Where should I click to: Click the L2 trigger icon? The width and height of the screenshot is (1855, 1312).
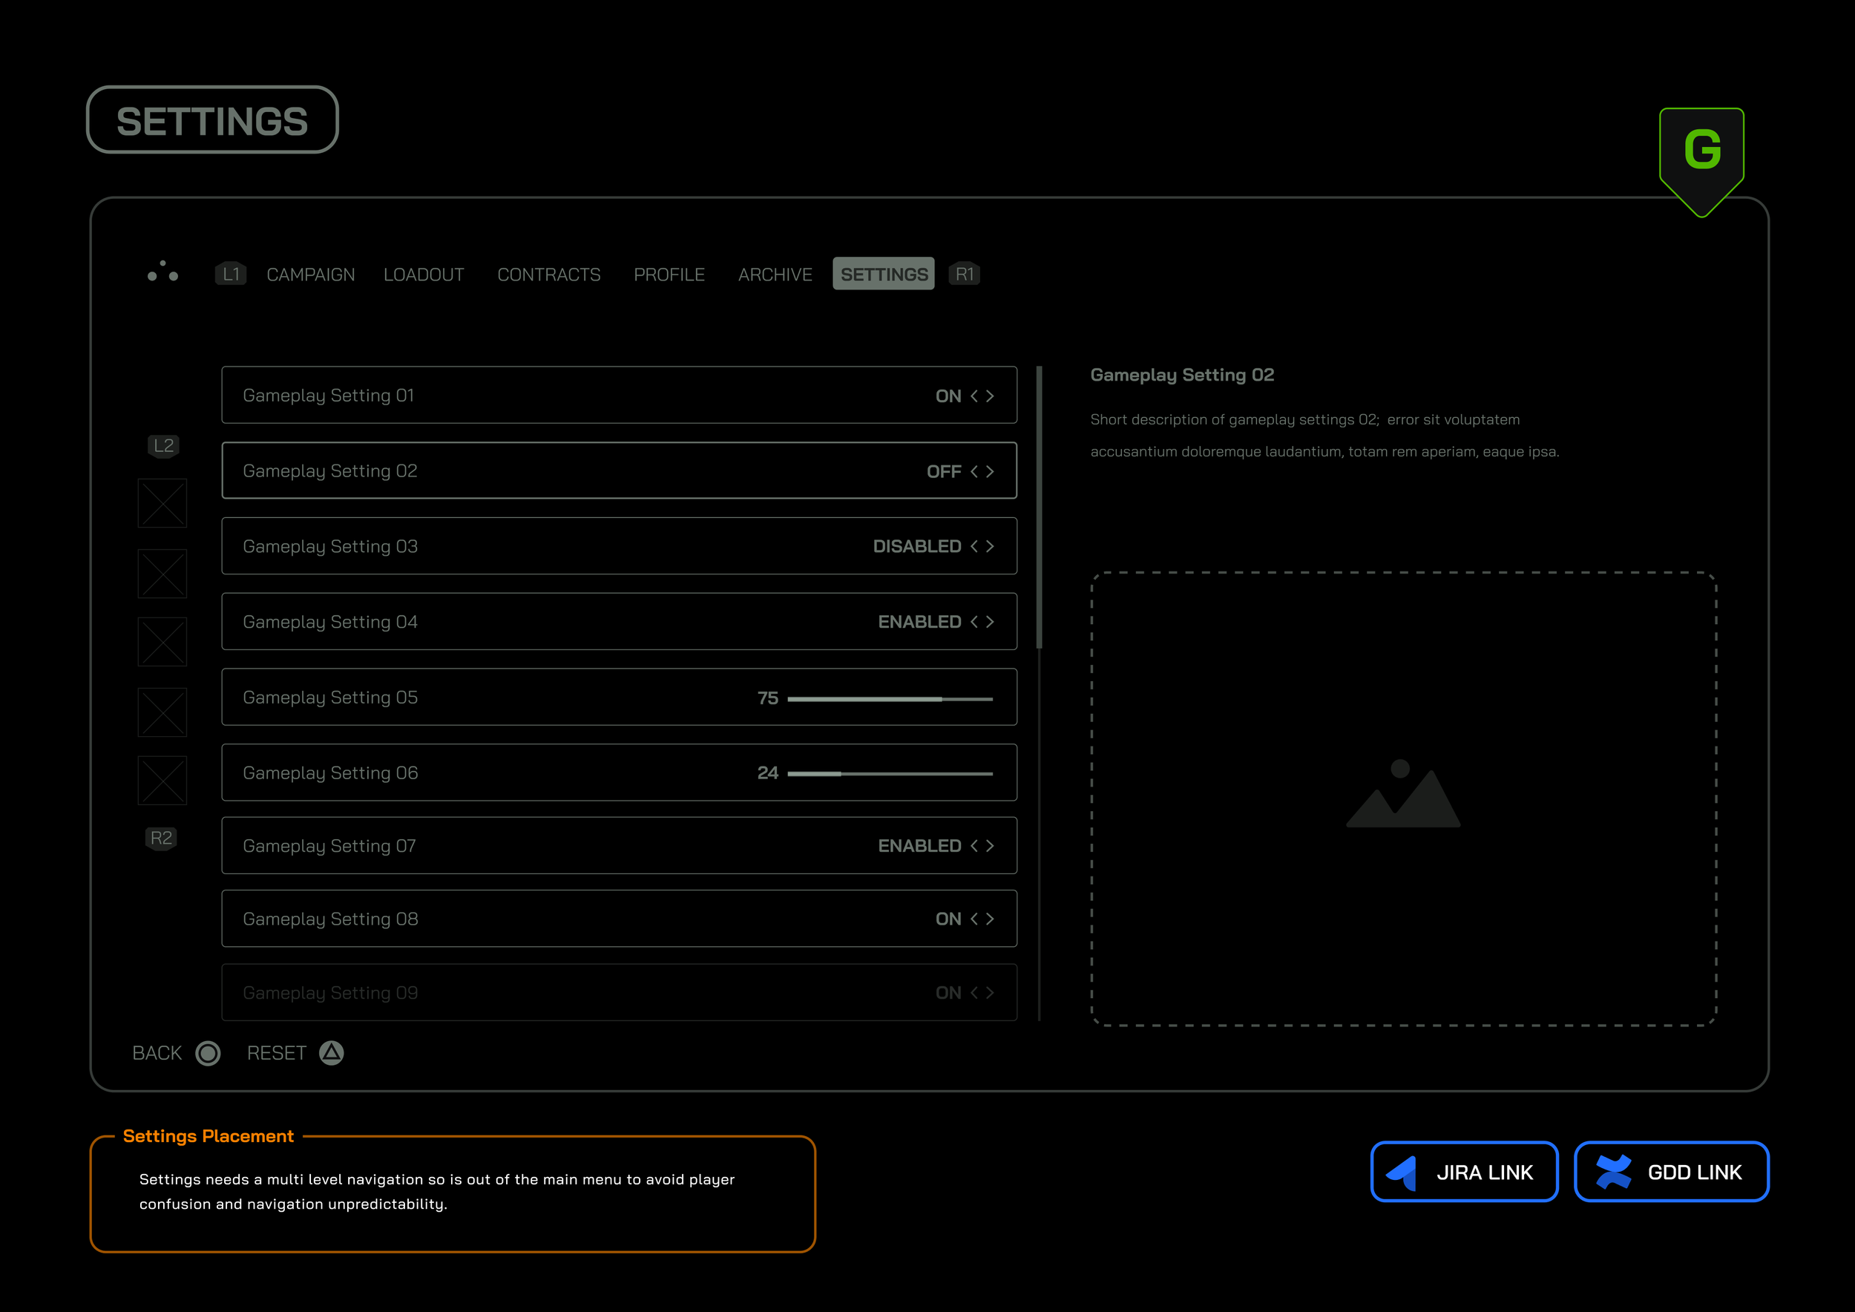click(163, 446)
